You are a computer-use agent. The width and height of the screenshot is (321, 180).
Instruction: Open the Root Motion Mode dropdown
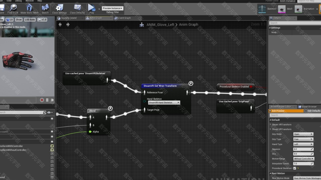coord(307,178)
